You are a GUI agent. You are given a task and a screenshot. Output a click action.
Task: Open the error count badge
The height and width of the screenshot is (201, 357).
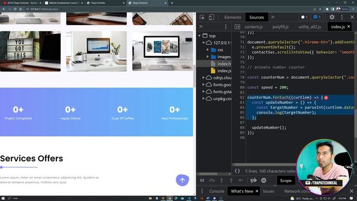304,17
